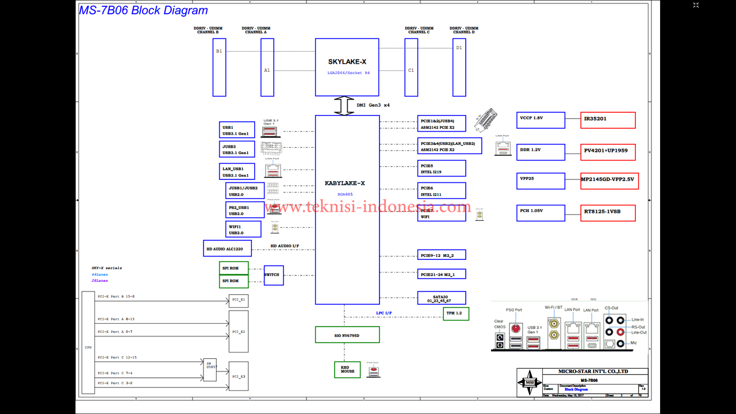This screenshot has height=414, width=736.
Task: Click the 'DDR 1.2V' box
Action: 540,152
